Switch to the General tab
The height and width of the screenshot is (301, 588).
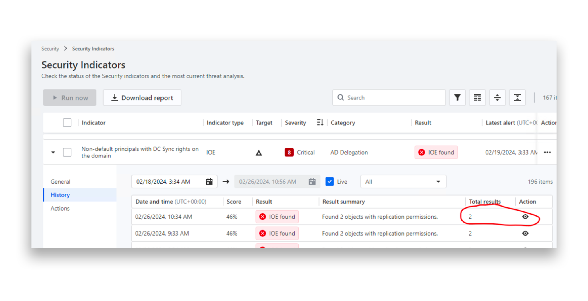60,181
